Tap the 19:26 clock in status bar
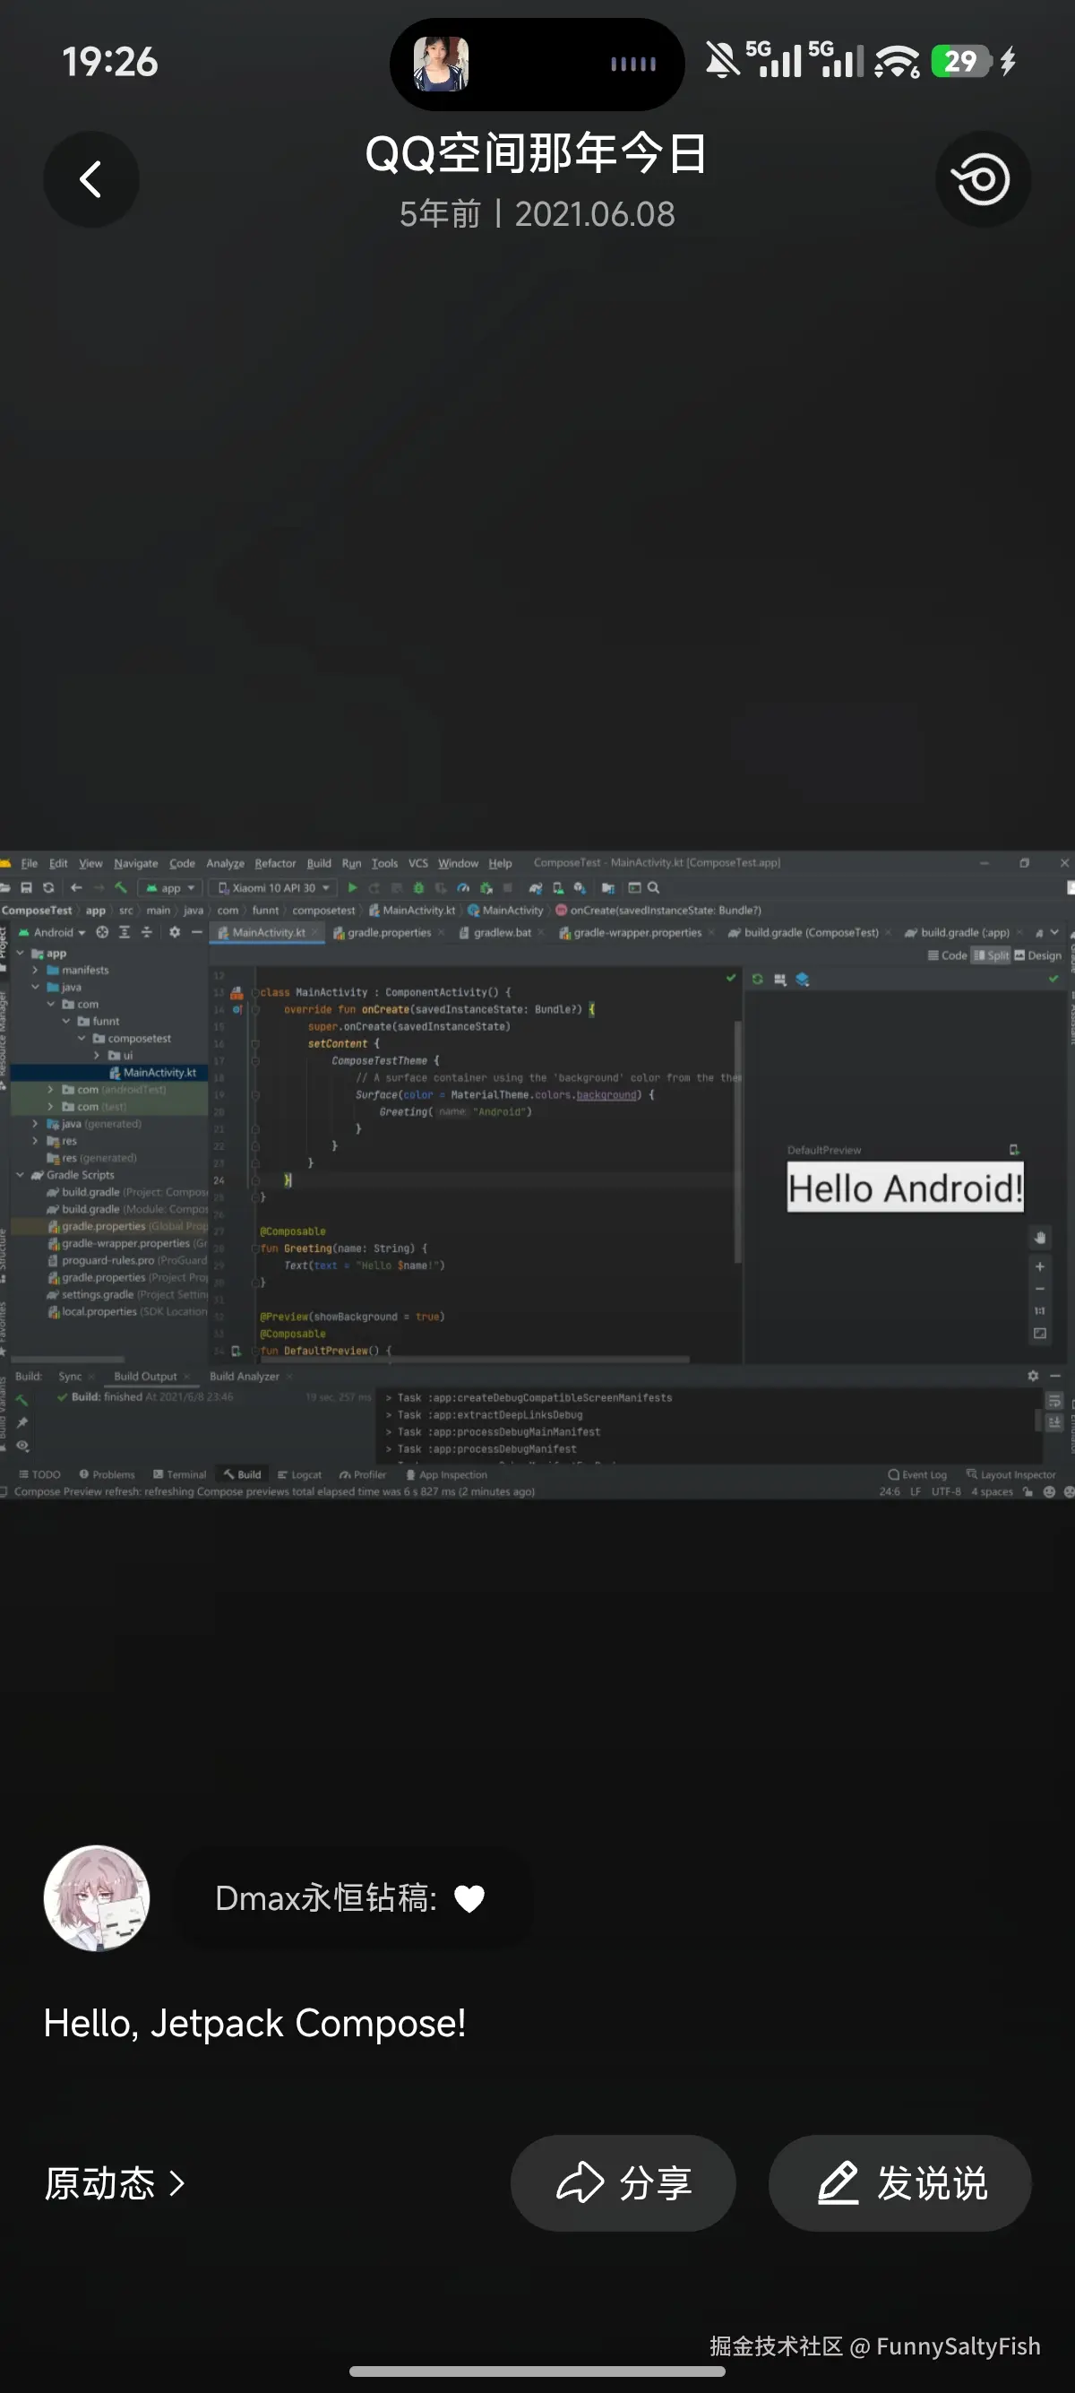The width and height of the screenshot is (1075, 2393). pos(109,62)
